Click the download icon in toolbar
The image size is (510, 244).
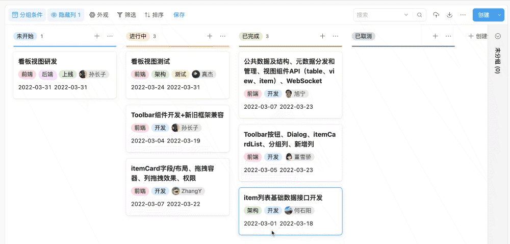[449, 15]
